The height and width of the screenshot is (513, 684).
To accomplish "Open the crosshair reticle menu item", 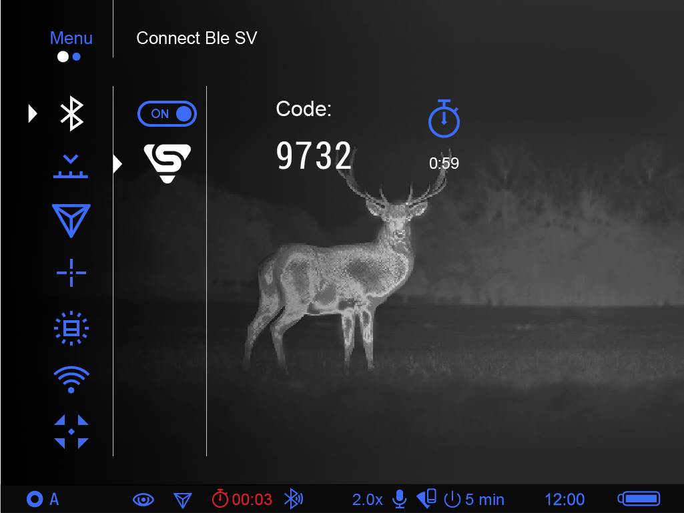I will [71, 273].
